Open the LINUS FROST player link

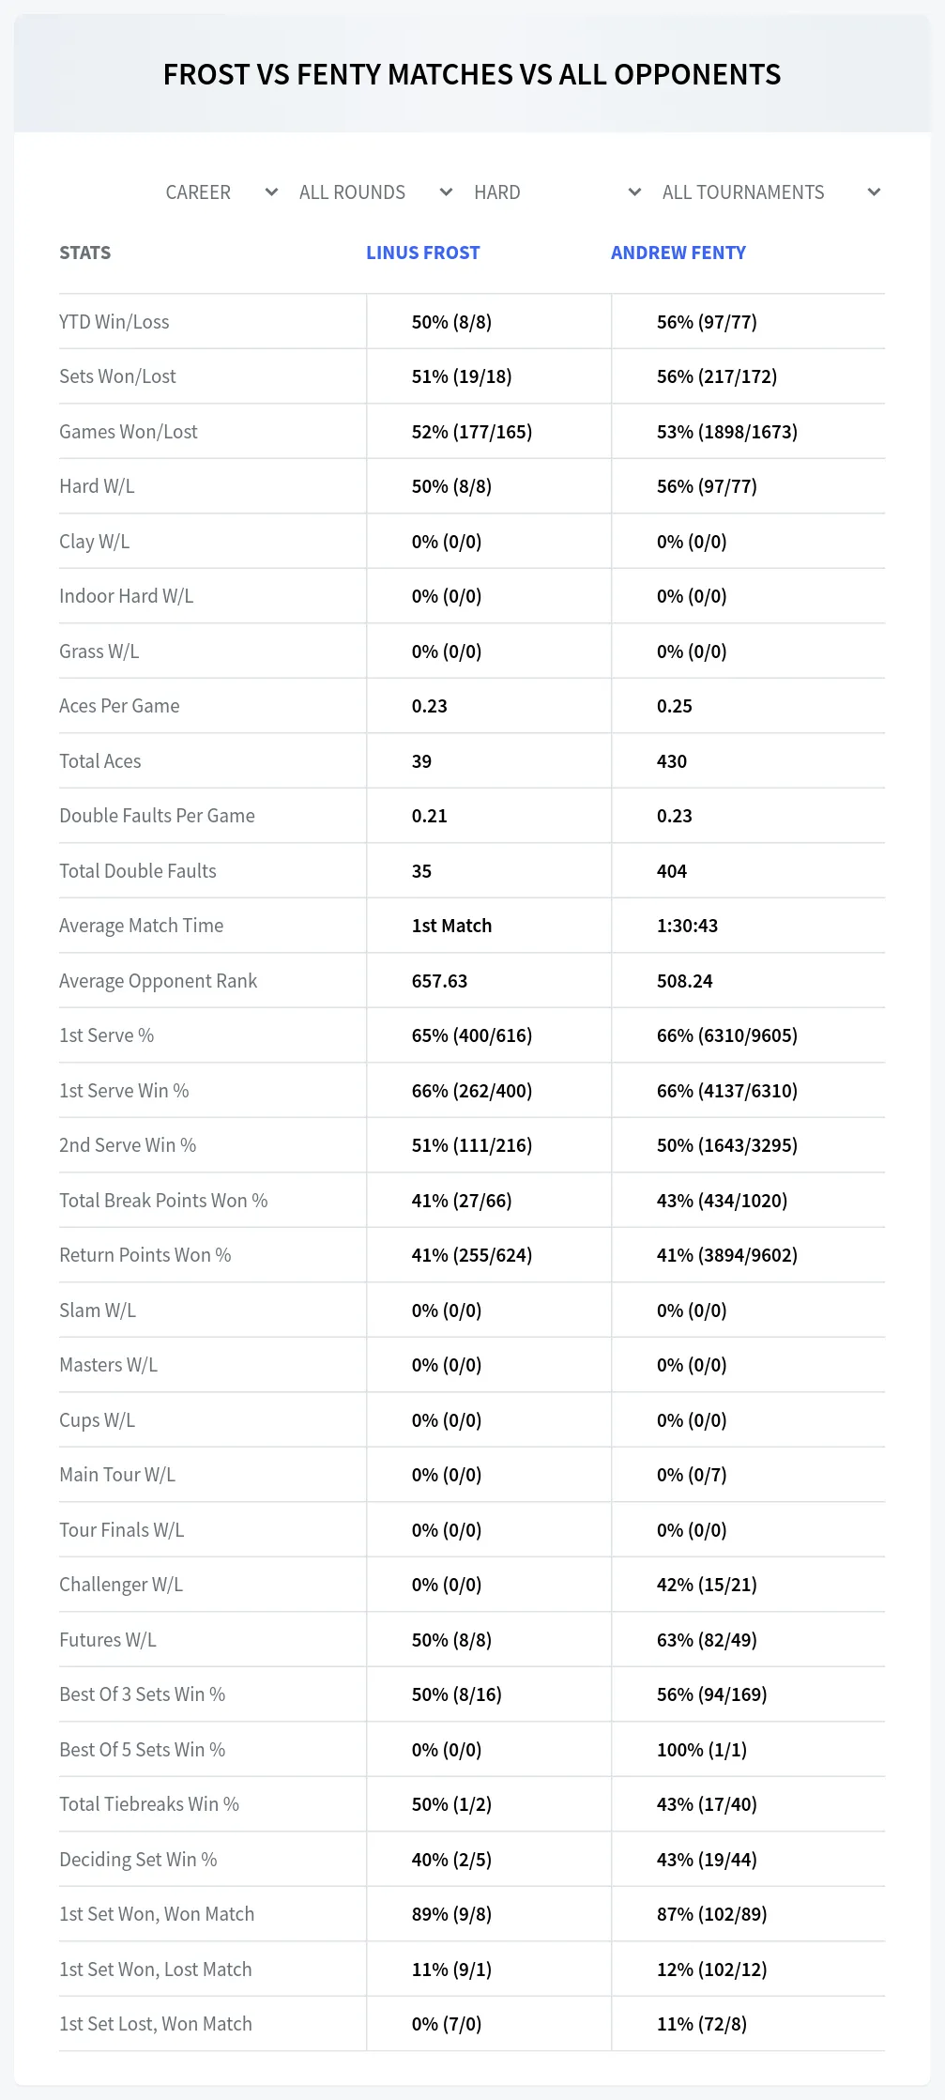pos(423,253)
